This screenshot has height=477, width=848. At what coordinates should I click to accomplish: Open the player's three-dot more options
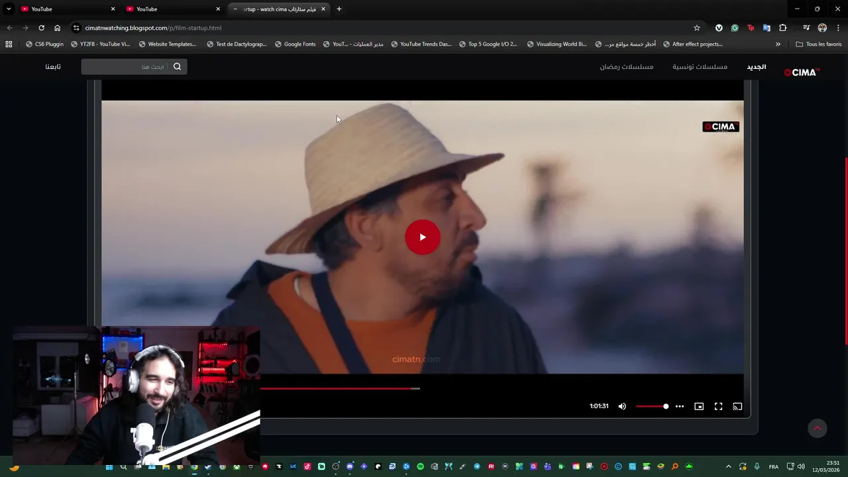click(x=680, y=406)
